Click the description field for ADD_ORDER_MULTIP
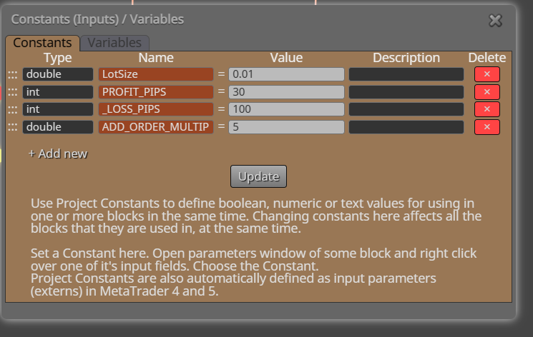This screenshot has height=337, width=533. (x=406, y=127)
